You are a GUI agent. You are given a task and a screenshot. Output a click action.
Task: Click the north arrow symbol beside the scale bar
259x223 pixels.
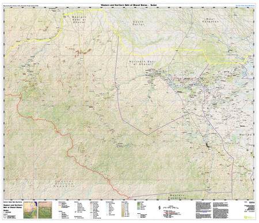click(x=159, y=207)
